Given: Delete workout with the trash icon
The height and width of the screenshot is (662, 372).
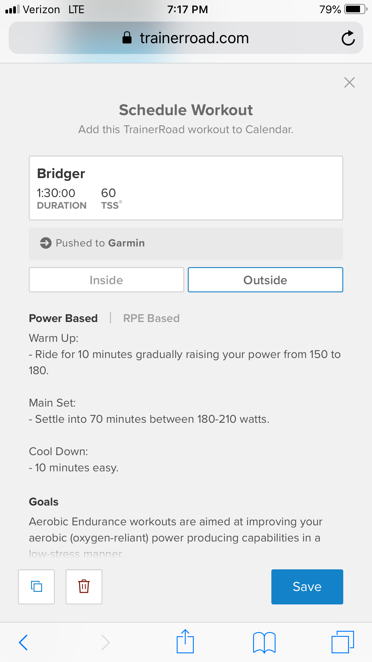Looking at the screenshot, I should (x=84, y=586).
